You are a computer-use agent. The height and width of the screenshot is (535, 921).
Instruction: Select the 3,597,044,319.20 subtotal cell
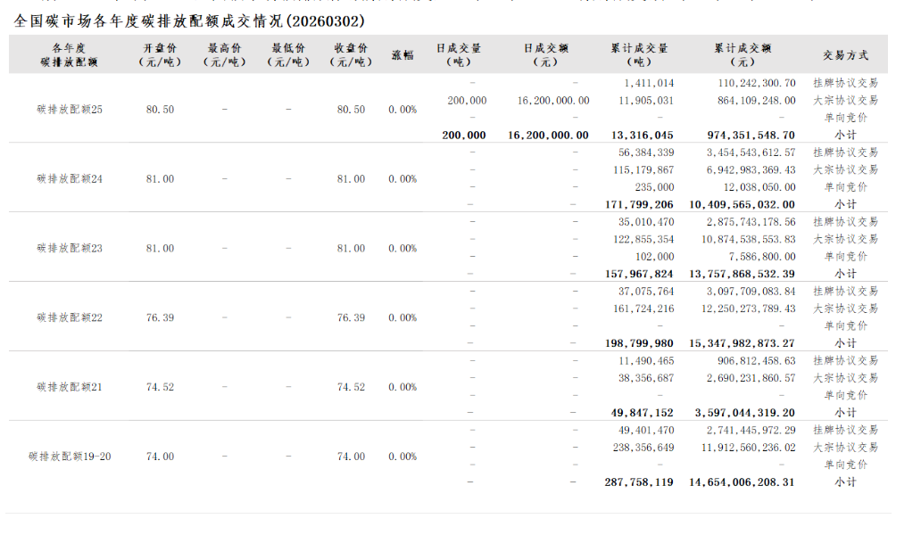[743, 413]
